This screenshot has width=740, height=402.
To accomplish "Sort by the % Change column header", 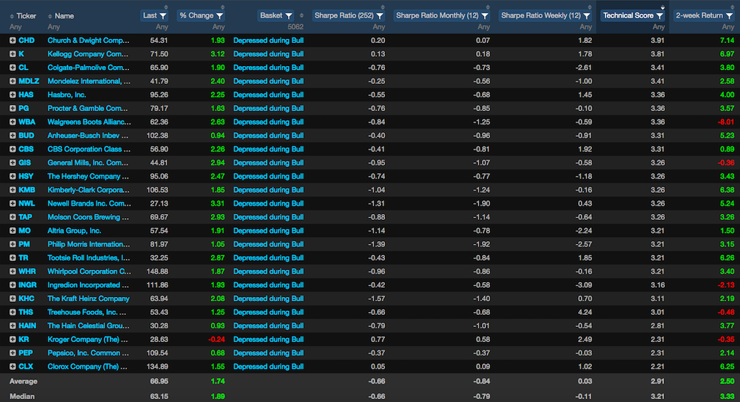I will (x=197, y=16).
